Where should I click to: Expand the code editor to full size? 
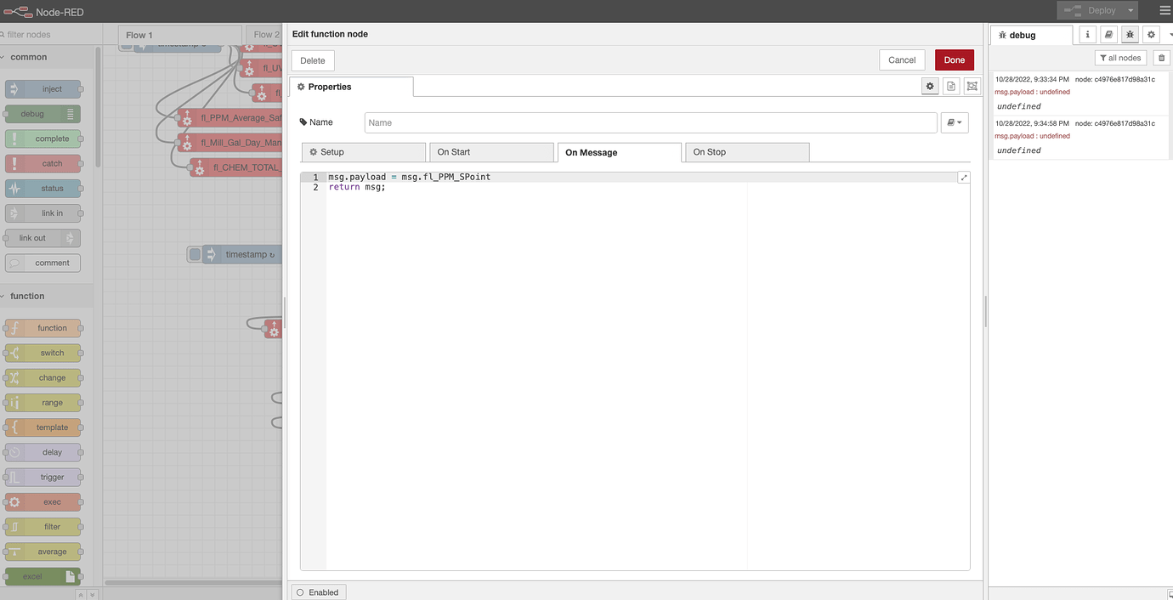pyautogui.click(x=963, y=178)
